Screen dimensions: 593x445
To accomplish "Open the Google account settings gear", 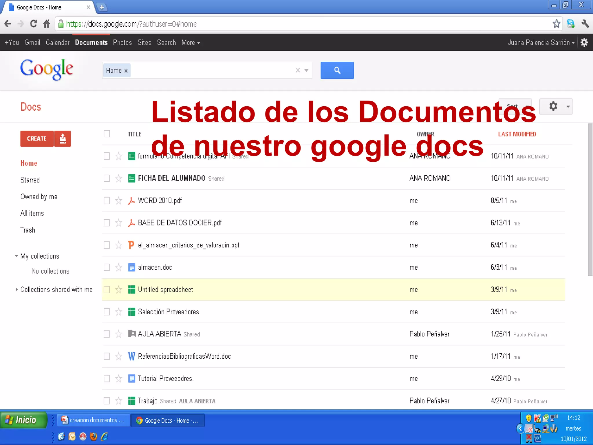I will click(x=584, y=42).
